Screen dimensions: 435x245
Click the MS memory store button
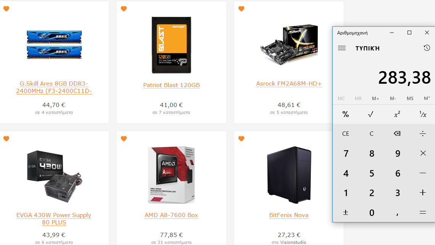point(410,98)
